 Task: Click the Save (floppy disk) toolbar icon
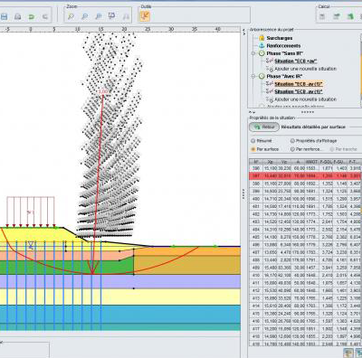(x=4, y=17)
